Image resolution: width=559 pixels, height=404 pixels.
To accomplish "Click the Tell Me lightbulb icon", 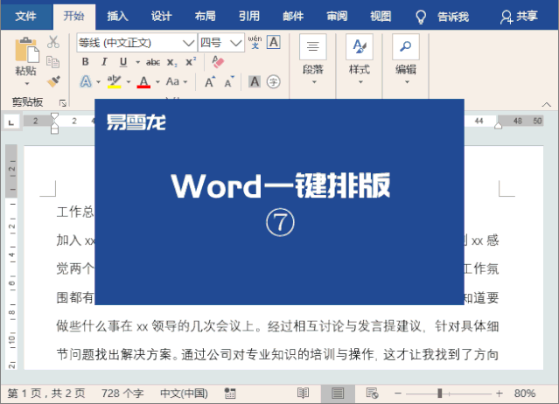I will point(421,17).
